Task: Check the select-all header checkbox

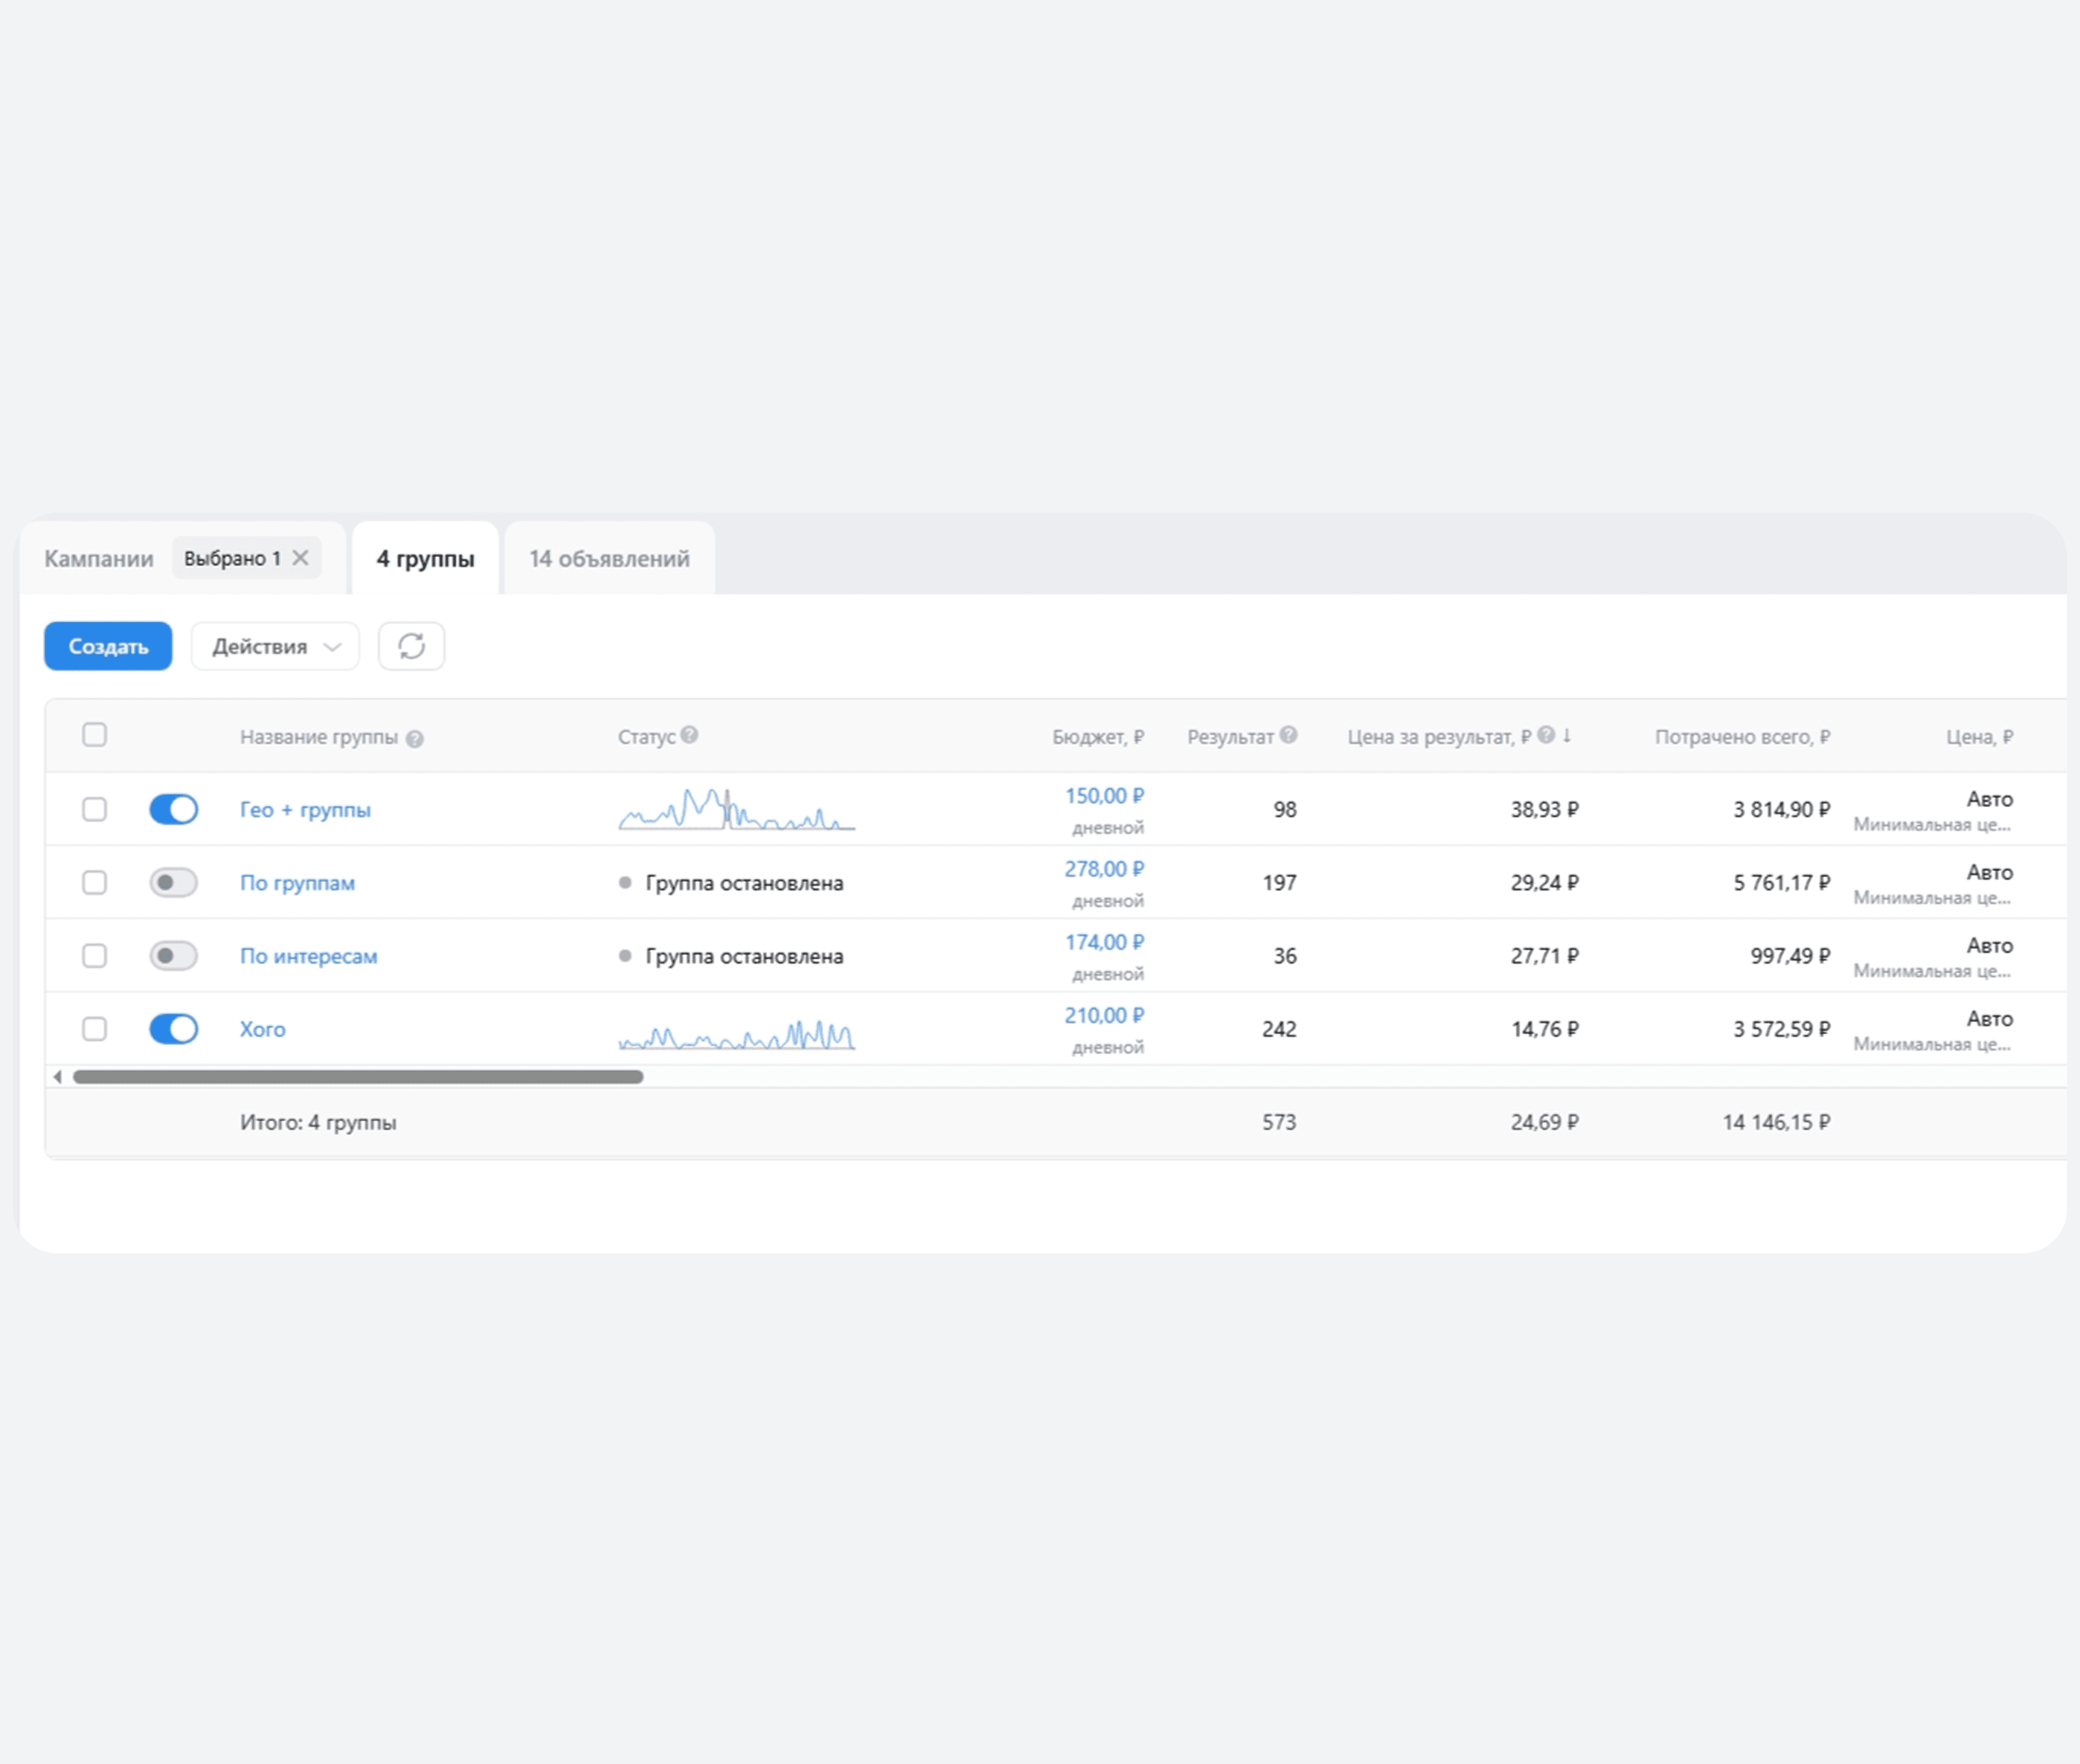Action: coord(94,735)
